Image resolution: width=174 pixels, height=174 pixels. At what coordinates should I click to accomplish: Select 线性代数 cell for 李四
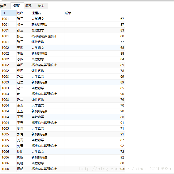tap(48, 71)
